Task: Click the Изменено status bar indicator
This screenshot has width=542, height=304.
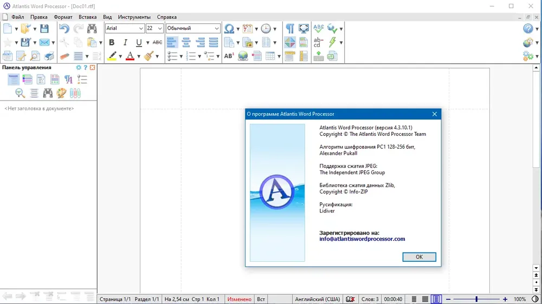Action: pos(239,299)
